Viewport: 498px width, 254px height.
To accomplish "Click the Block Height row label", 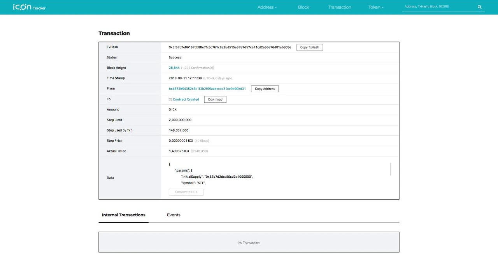I will (116, 68).
